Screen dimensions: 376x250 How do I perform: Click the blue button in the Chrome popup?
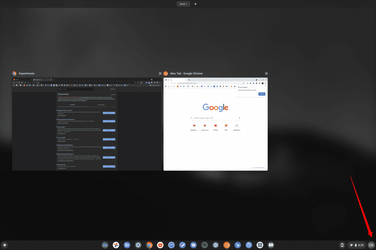coord(262,94)
